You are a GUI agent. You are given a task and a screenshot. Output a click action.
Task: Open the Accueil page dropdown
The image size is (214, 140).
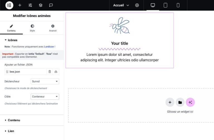(x=121, y=5)
